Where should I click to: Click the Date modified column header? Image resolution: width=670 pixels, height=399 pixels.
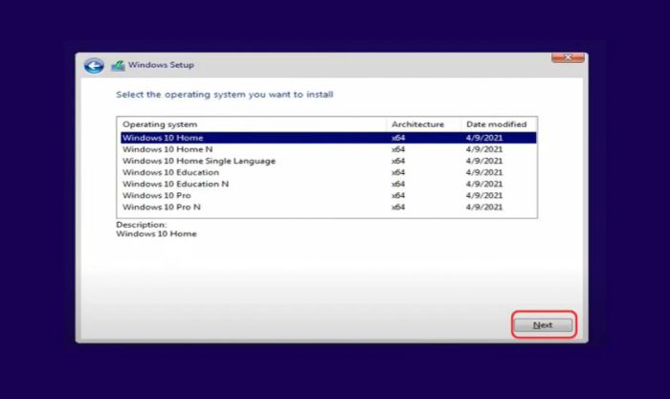click(x=499, y=124)
